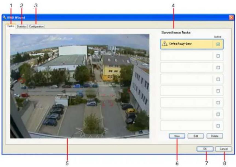This screenshot has height=167, width=236.
Task: Delete the selected surveillance task
Action: coord(215,136)
